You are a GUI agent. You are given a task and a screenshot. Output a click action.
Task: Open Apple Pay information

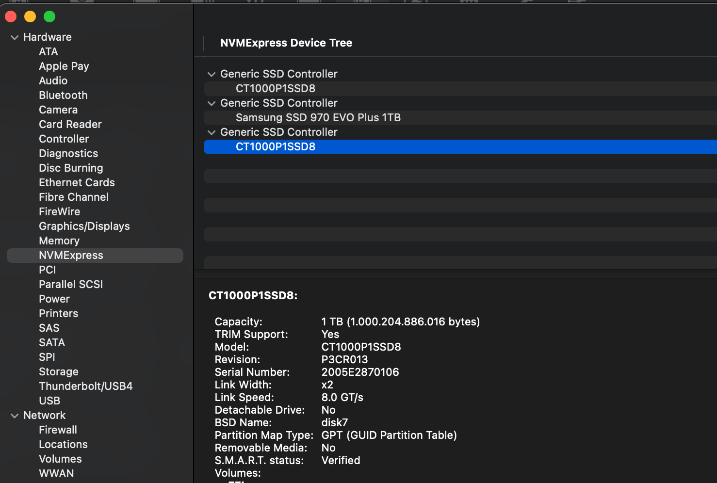coord(64,66)
